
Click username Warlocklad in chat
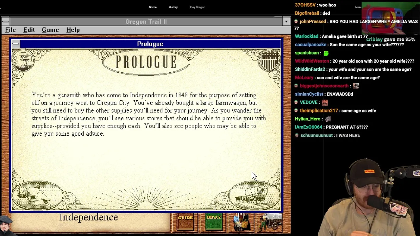click(306, 36)
